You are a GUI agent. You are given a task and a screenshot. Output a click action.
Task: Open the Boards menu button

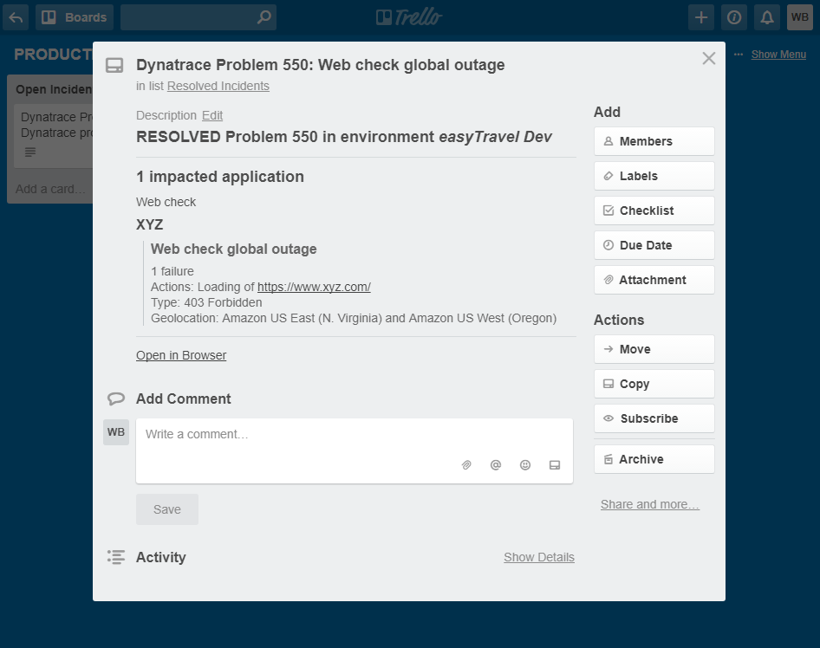(x=74, y=17)
